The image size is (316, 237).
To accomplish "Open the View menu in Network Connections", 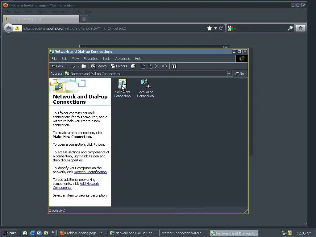I will point(75,59).
